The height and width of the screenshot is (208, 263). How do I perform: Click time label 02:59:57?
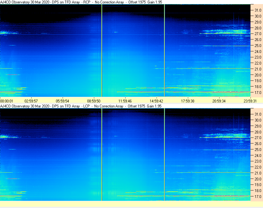pos(31,101)
